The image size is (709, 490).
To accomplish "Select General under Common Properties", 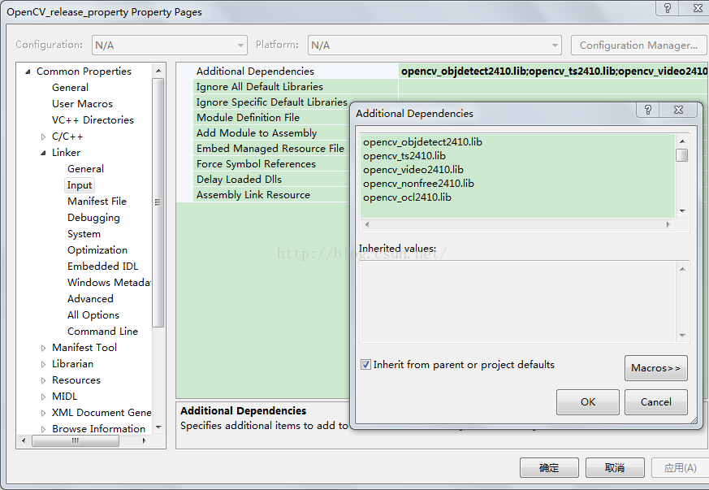I will pyautogui.click(x=70, y=88).
